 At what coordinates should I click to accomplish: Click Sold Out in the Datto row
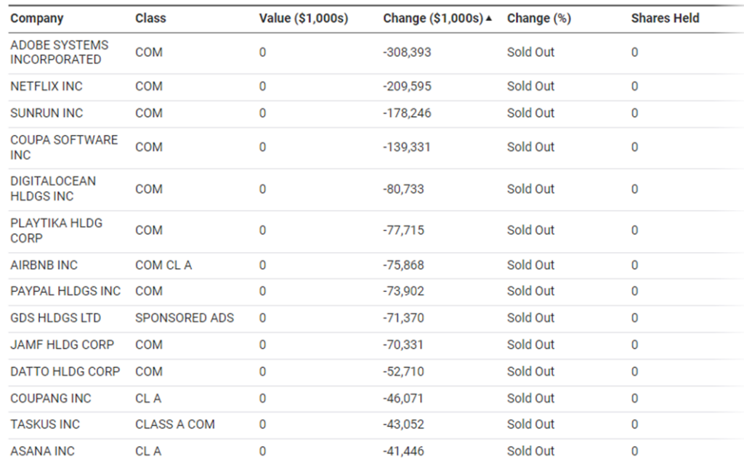pos(530,371)
